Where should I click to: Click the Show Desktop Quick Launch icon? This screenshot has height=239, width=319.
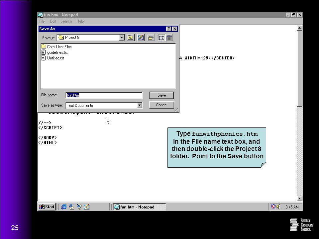(x=87, y=207)
